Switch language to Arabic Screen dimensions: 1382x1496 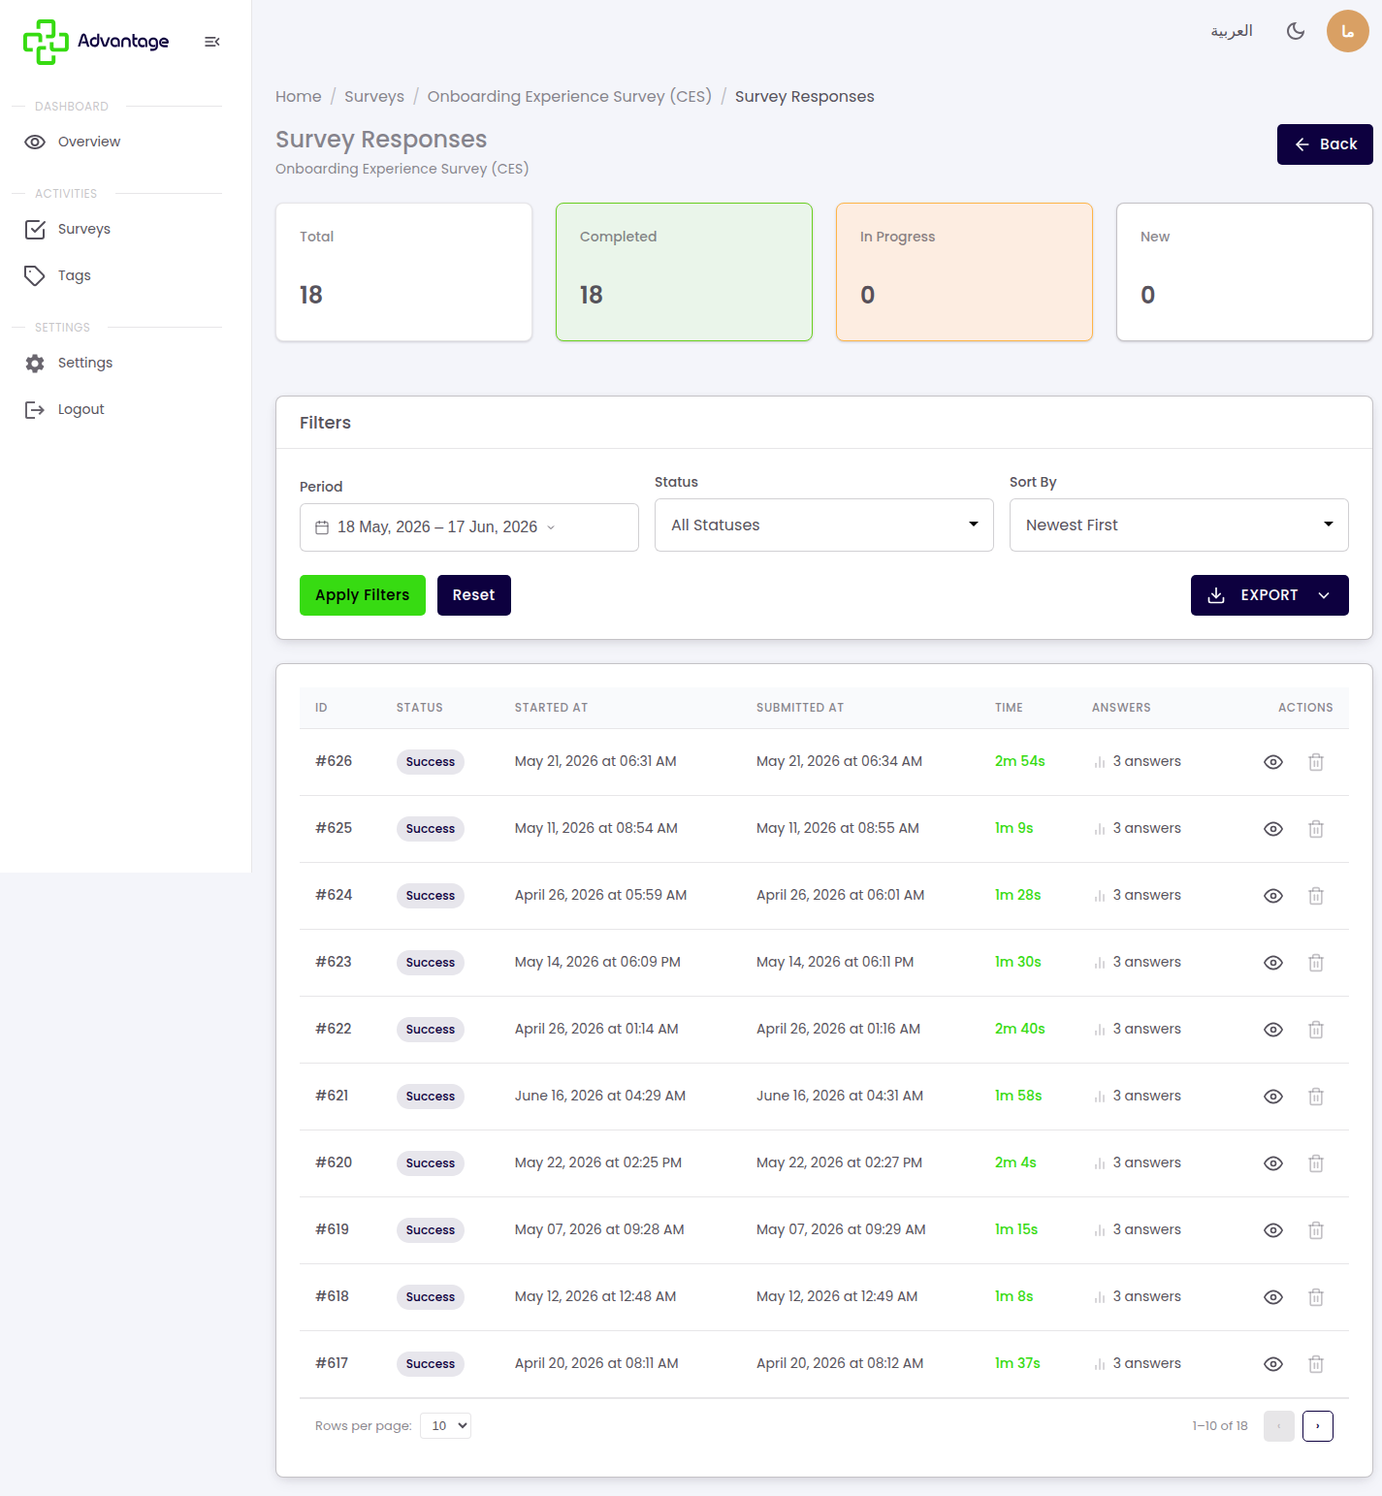coord(1232,31)
